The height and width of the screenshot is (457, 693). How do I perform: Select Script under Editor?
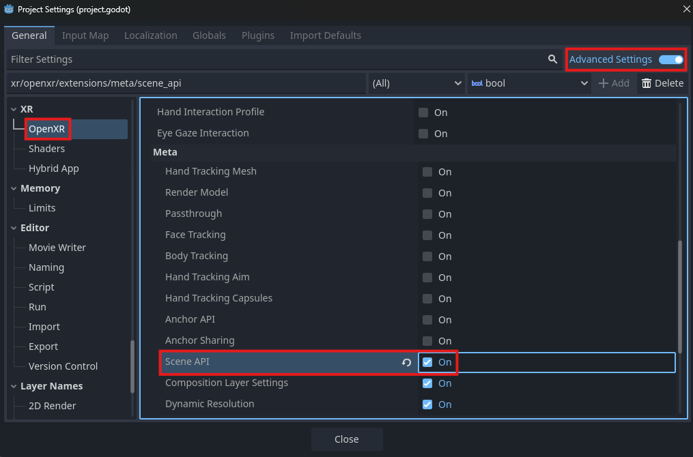coord(42,287)
